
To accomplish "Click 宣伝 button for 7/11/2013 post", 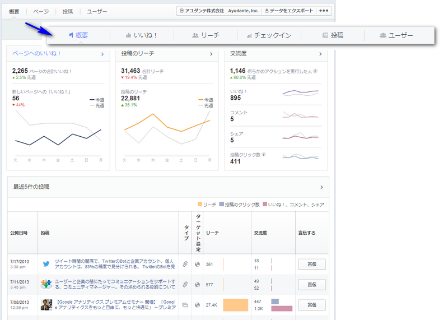I will 312,285.
